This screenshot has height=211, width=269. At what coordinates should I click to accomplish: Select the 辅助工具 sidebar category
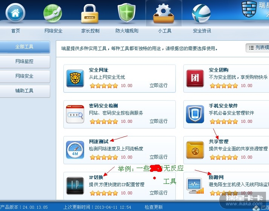(25, 91)
